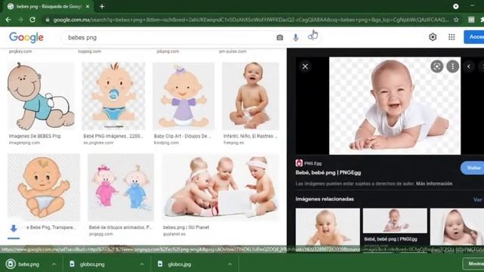The image size is (484, 272).
Task: Expand options for bebe.png download
Action: tap(54, 264)
